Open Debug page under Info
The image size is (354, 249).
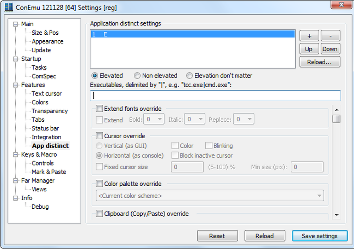[40, 207]
